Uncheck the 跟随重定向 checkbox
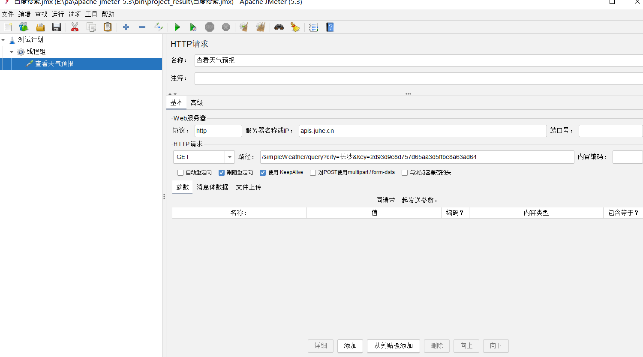This screenshot has width=643, height=357. tap(222, 173)
